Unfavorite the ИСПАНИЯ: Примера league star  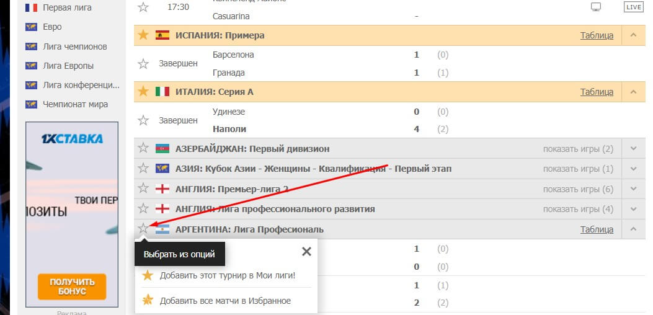(x=143, y=35)
